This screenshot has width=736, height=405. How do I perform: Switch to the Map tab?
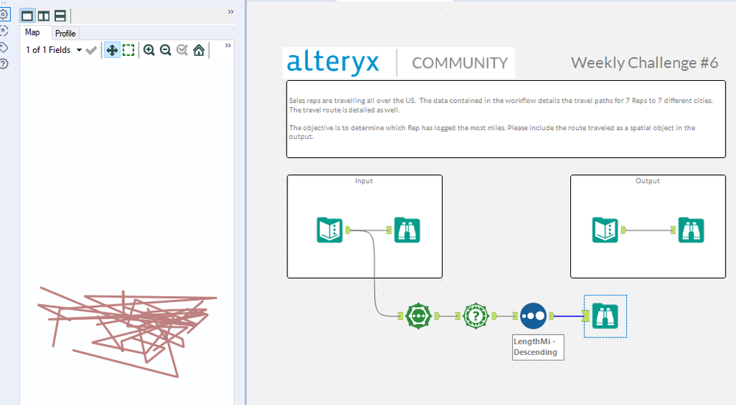(32, 32)
